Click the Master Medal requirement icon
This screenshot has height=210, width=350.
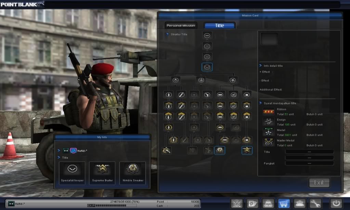click(268, 142)
